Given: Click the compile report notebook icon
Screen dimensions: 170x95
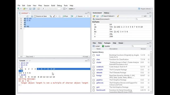Looking at the screenshot, I should (x=60, y=16).
